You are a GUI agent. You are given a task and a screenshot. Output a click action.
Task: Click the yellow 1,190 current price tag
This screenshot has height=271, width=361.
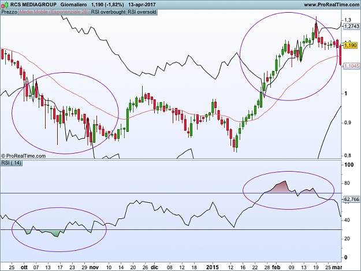tap(351, 45)
